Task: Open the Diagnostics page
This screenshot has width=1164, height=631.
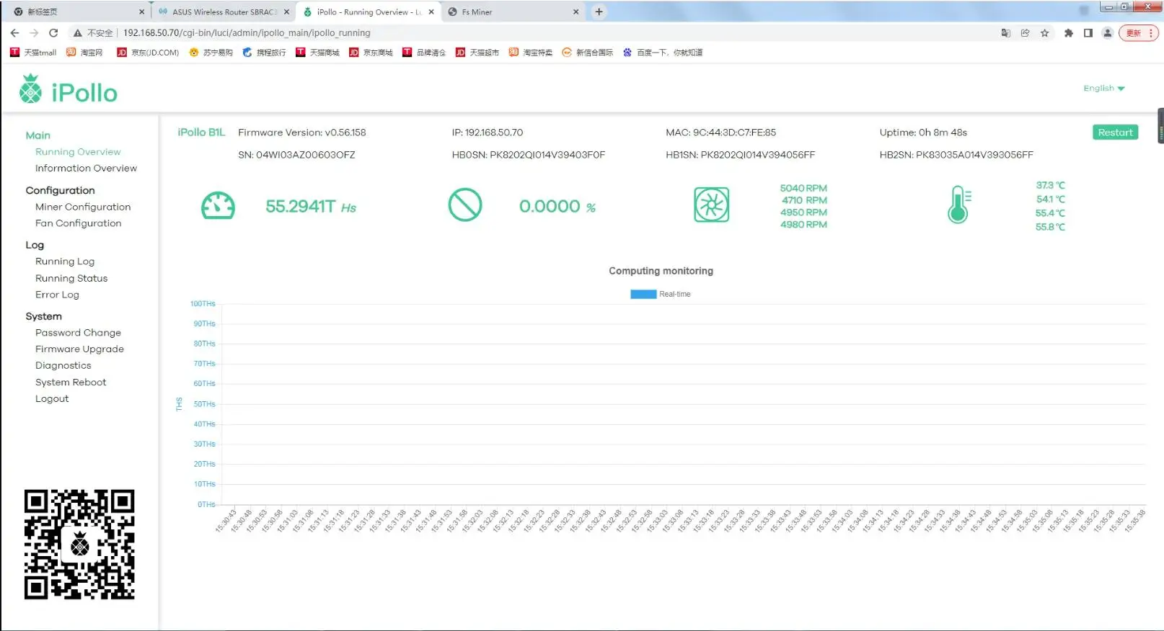Action: (x=63, y=366)
